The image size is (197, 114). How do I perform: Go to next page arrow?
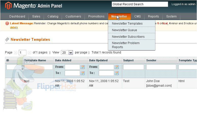[29, 52]
